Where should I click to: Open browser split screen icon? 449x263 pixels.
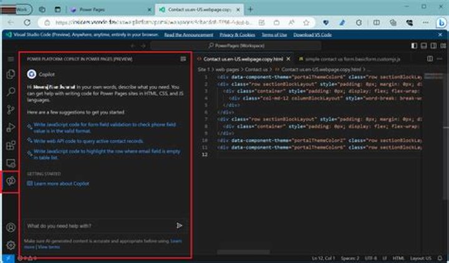377,22
